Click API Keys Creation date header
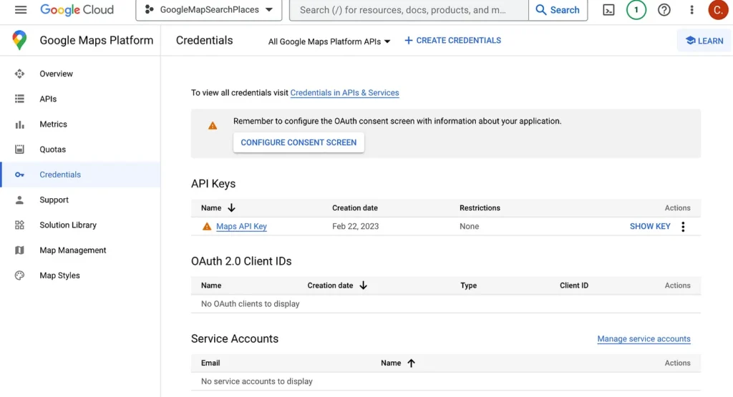The image size is (733, 397). coord(355,208)
